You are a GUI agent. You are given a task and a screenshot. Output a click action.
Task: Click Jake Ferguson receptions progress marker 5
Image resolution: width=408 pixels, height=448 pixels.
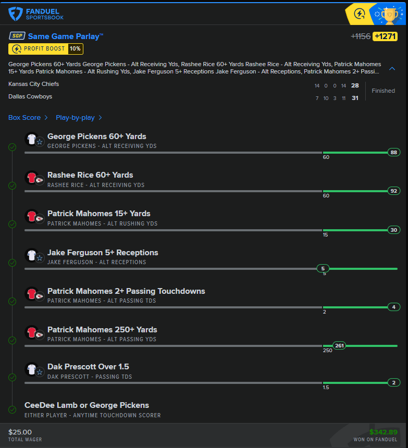(323, 269)
